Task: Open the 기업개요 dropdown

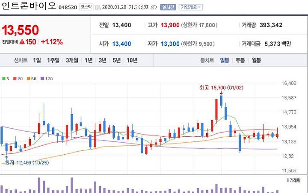Action: [x=190, y=7]
